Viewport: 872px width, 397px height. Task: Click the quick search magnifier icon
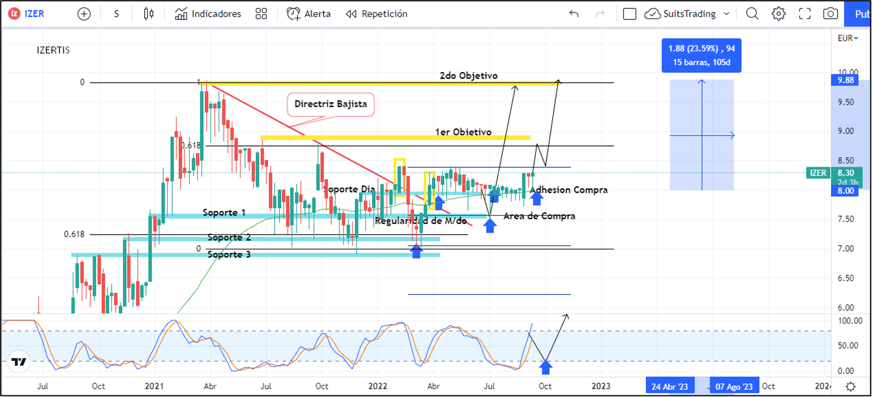(x=752, y=14)
